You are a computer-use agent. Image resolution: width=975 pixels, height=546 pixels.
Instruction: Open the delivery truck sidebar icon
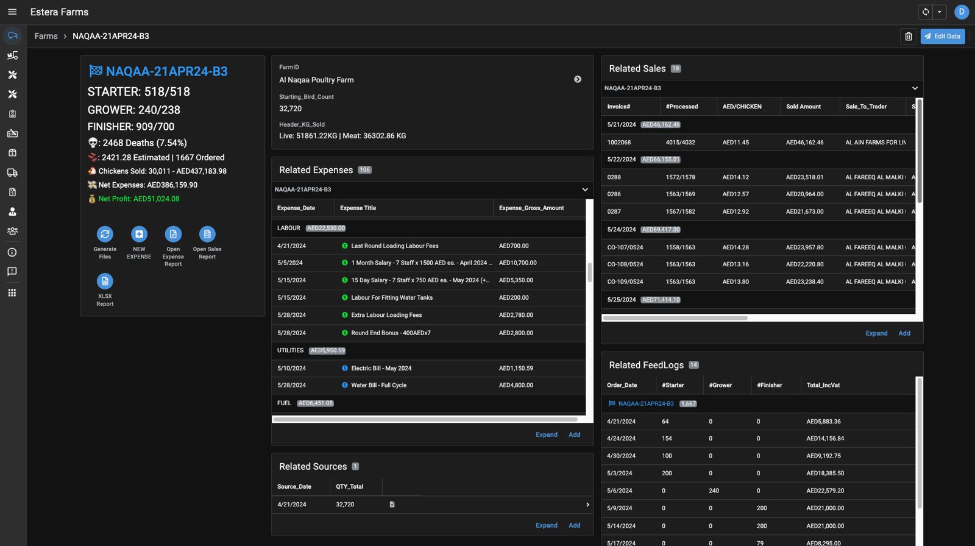pyautogui.click(x=12, y=172)
